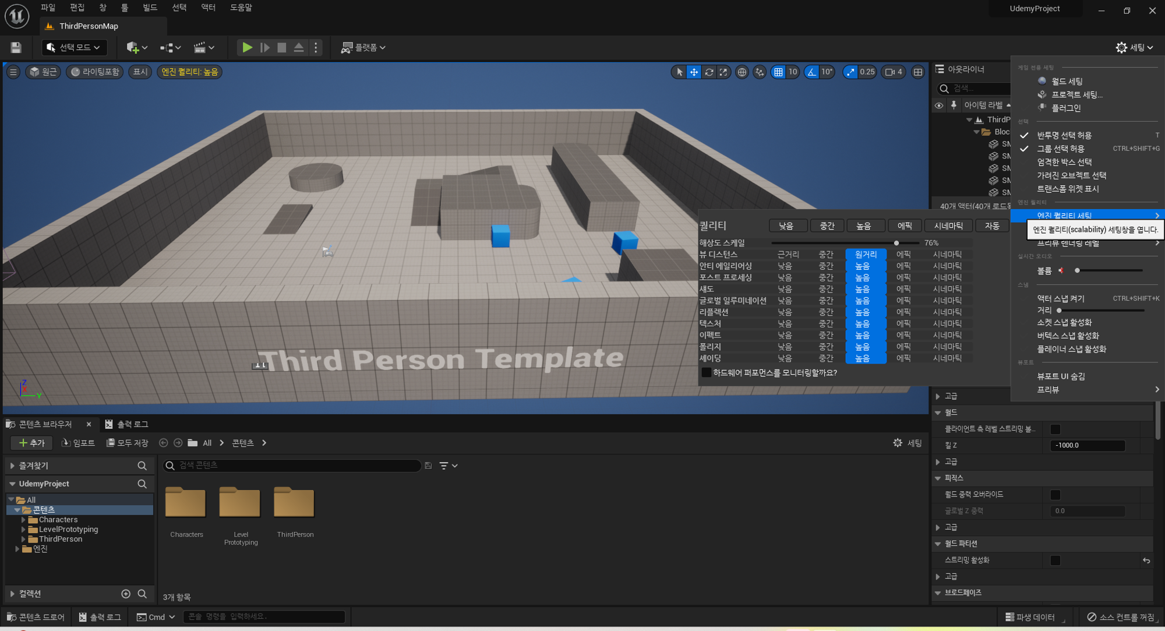
Task: Click Outliner visibility eye column icon
Action: tap(939, 105)
